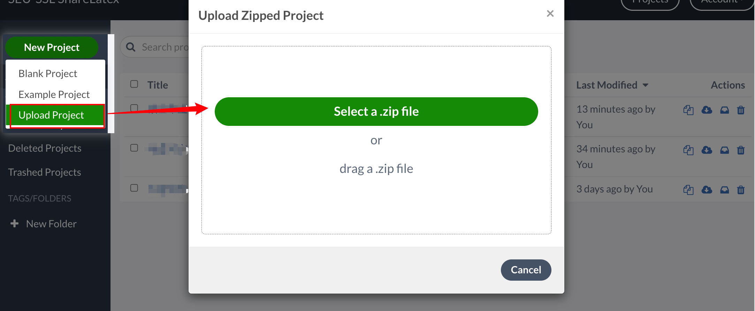Archive the project modified 13 minutes ago
Image resolution: width=755 pixels, height=311 pixels.
(x=724, y=110)
